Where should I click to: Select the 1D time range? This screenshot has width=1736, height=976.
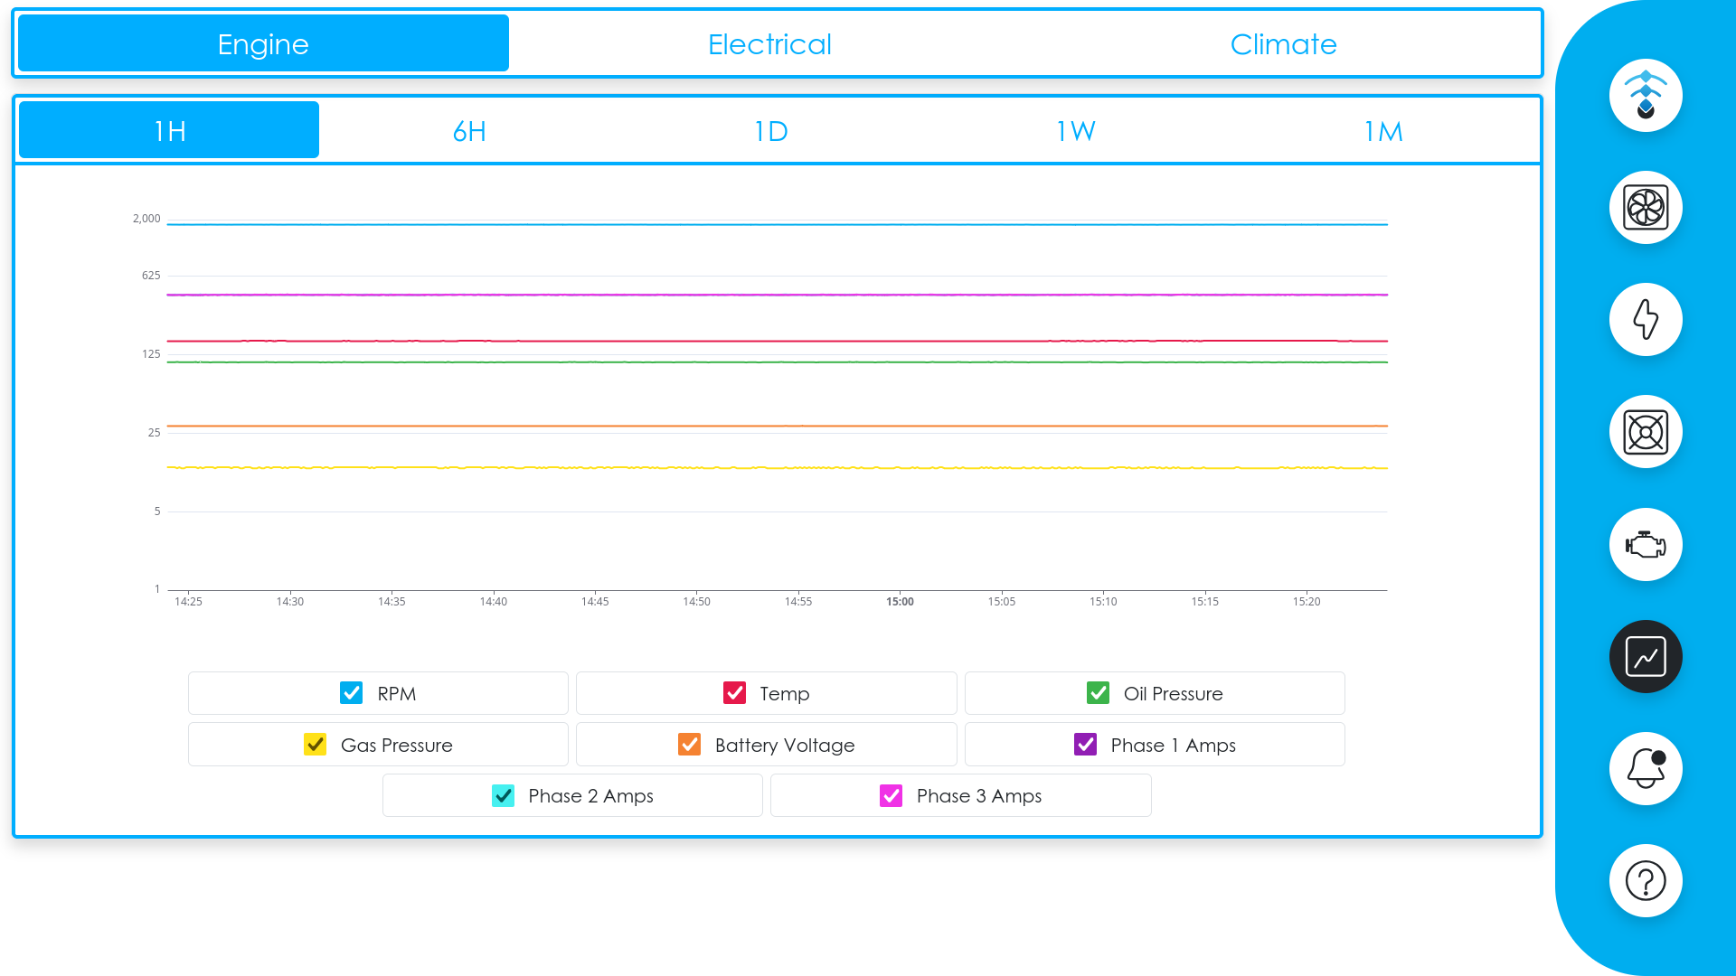click(x=770, y=129)
